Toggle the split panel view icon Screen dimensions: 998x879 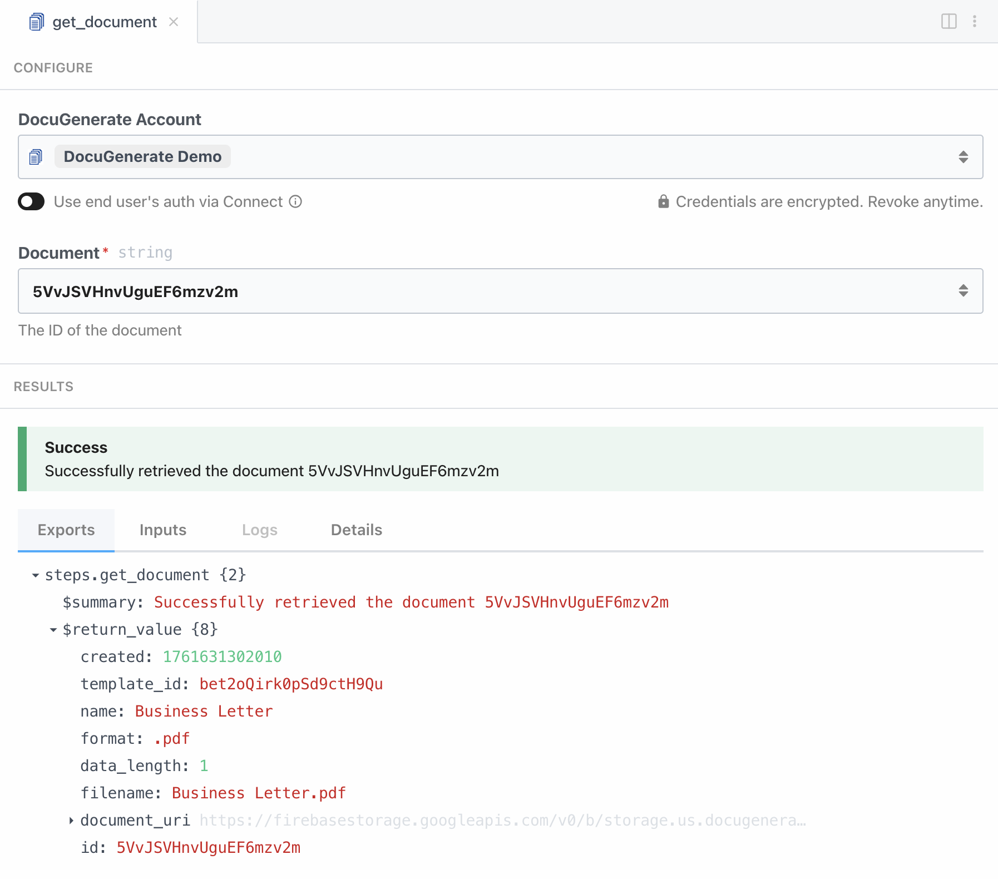[948, 21]
